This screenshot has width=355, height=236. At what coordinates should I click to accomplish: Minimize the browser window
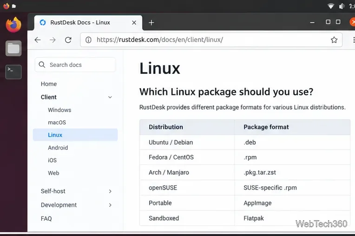312,22
